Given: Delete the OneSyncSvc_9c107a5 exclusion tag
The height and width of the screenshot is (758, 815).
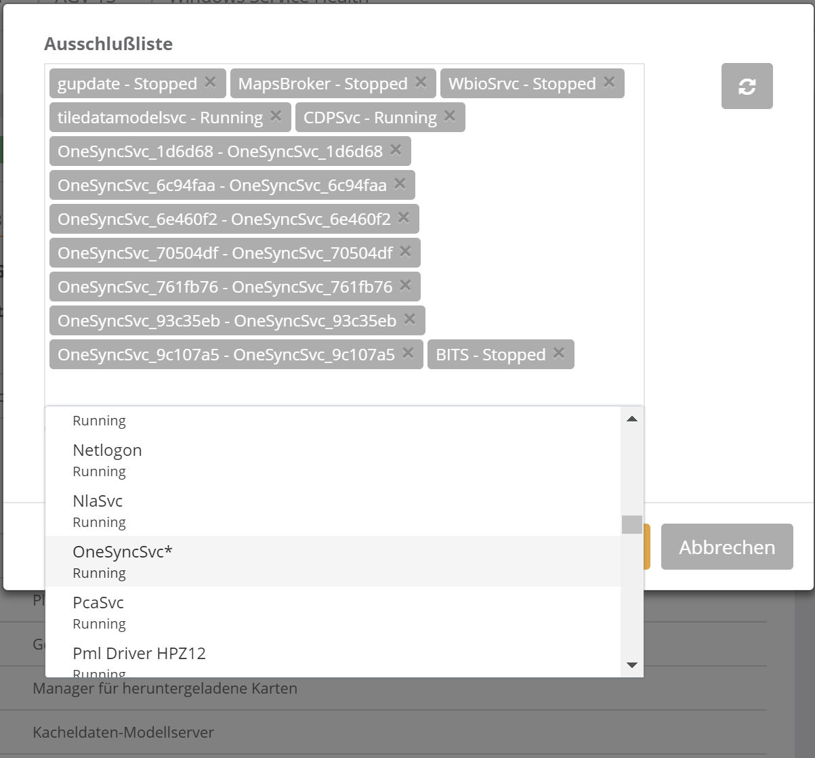Looking at the screenshot, I should pyautogui.click(x=408, y=353).
